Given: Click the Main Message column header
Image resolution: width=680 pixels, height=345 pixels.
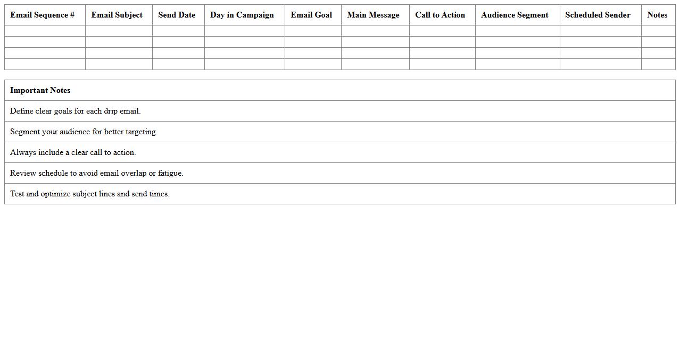Looking at the screenshot, I should click(374, 15).
